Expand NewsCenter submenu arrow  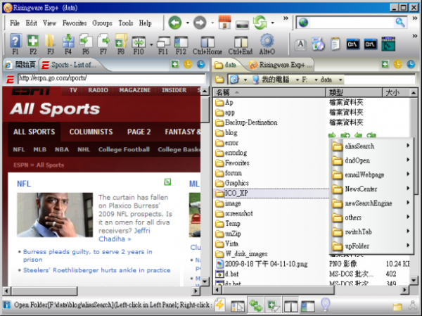408,189
